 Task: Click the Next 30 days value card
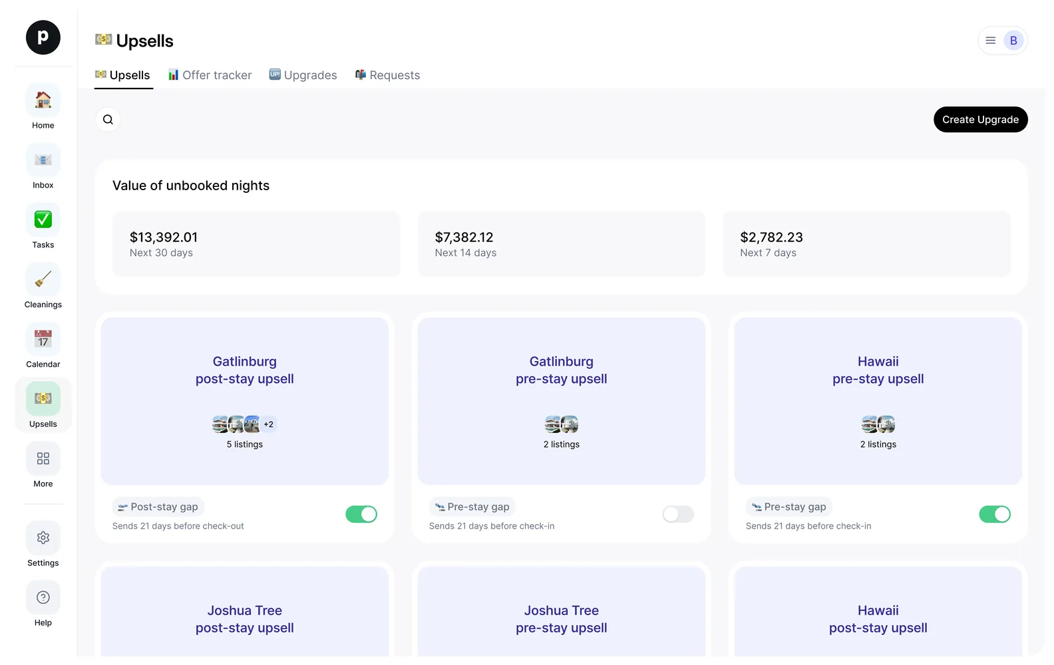pos(256,244)
